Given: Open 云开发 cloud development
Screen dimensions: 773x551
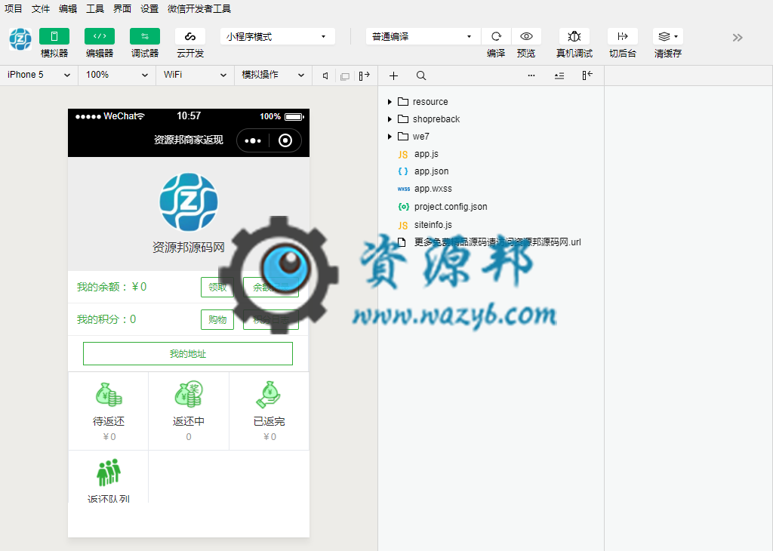Looking at the screenshot, I should point(190,36).
